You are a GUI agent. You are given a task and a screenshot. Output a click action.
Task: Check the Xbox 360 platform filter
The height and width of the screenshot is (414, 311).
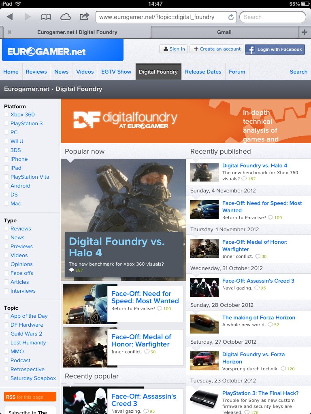tap(6, 115)
